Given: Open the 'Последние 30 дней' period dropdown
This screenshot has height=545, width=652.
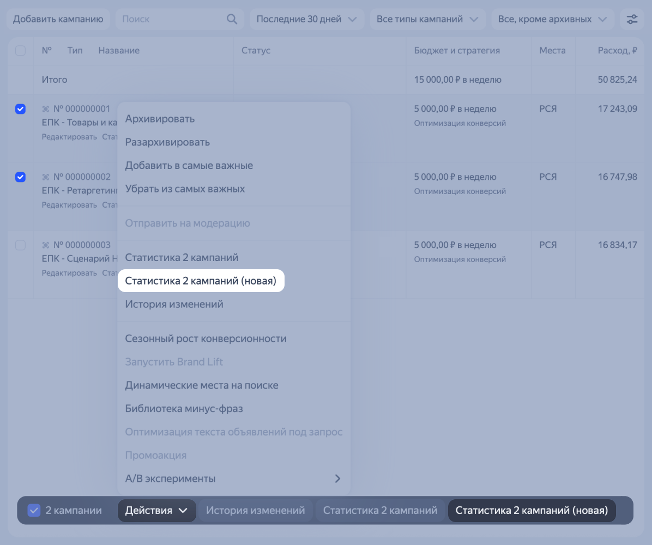Looking at the screenshot, I should click(306, 20).
